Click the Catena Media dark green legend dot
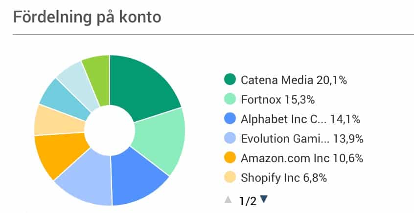This screenshot has width=414, height=213. (x=230, y=79)
